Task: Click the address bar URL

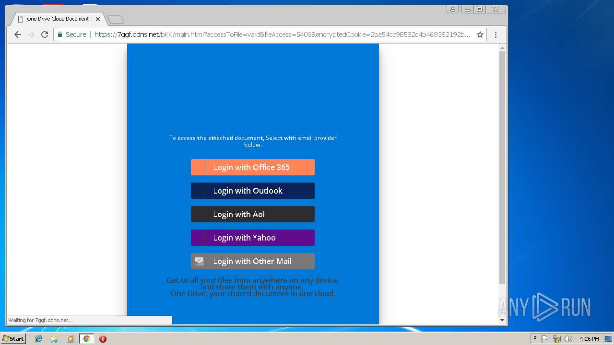Action: click(282, 34)
